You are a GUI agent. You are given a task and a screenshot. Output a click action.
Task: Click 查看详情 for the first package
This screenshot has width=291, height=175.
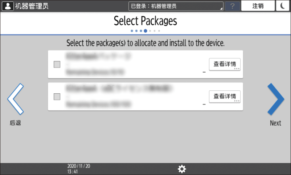point(225,64)
